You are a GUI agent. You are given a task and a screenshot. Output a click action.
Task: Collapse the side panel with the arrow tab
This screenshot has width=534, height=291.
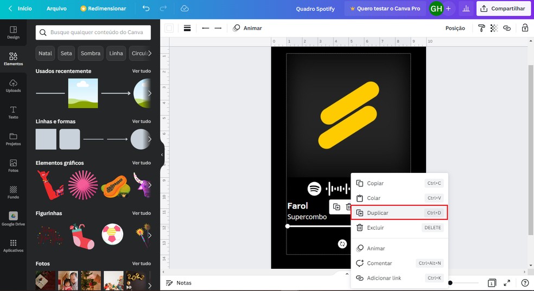tap(162, 154)
